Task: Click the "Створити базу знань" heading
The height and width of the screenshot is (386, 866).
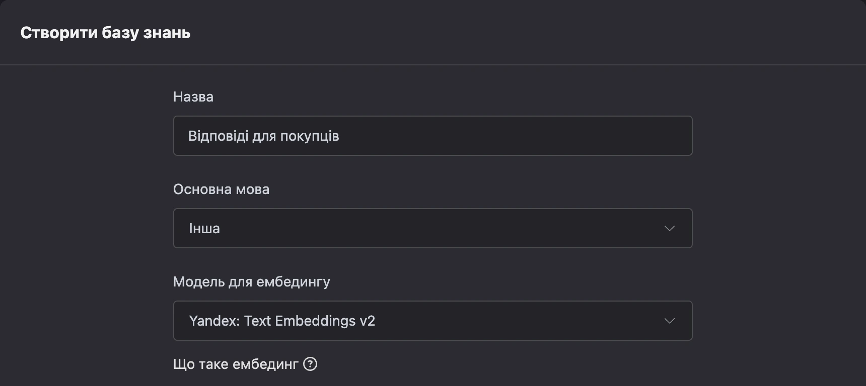Action: point(105,33)
